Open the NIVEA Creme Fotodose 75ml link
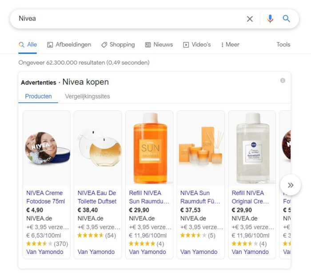 [x=45, y=197]
